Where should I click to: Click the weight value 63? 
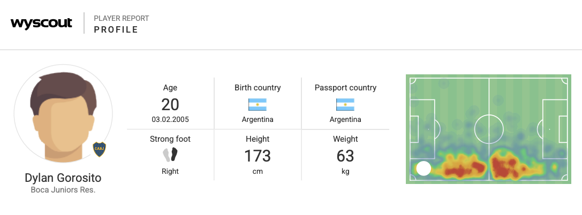tap(345, 156)
